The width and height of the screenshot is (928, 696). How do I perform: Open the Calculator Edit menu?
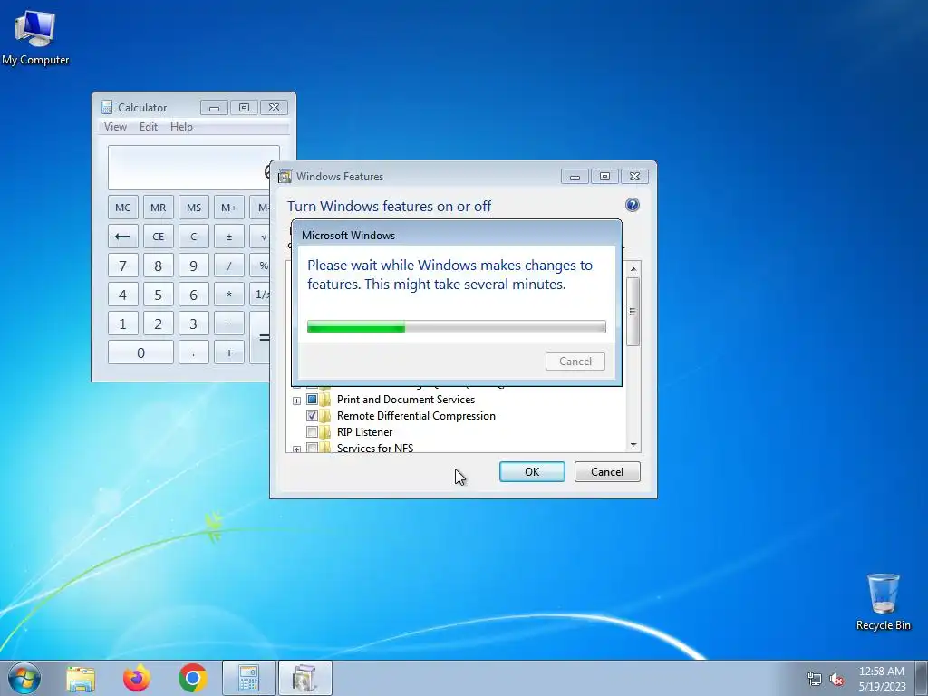click(x=149, y=127)
